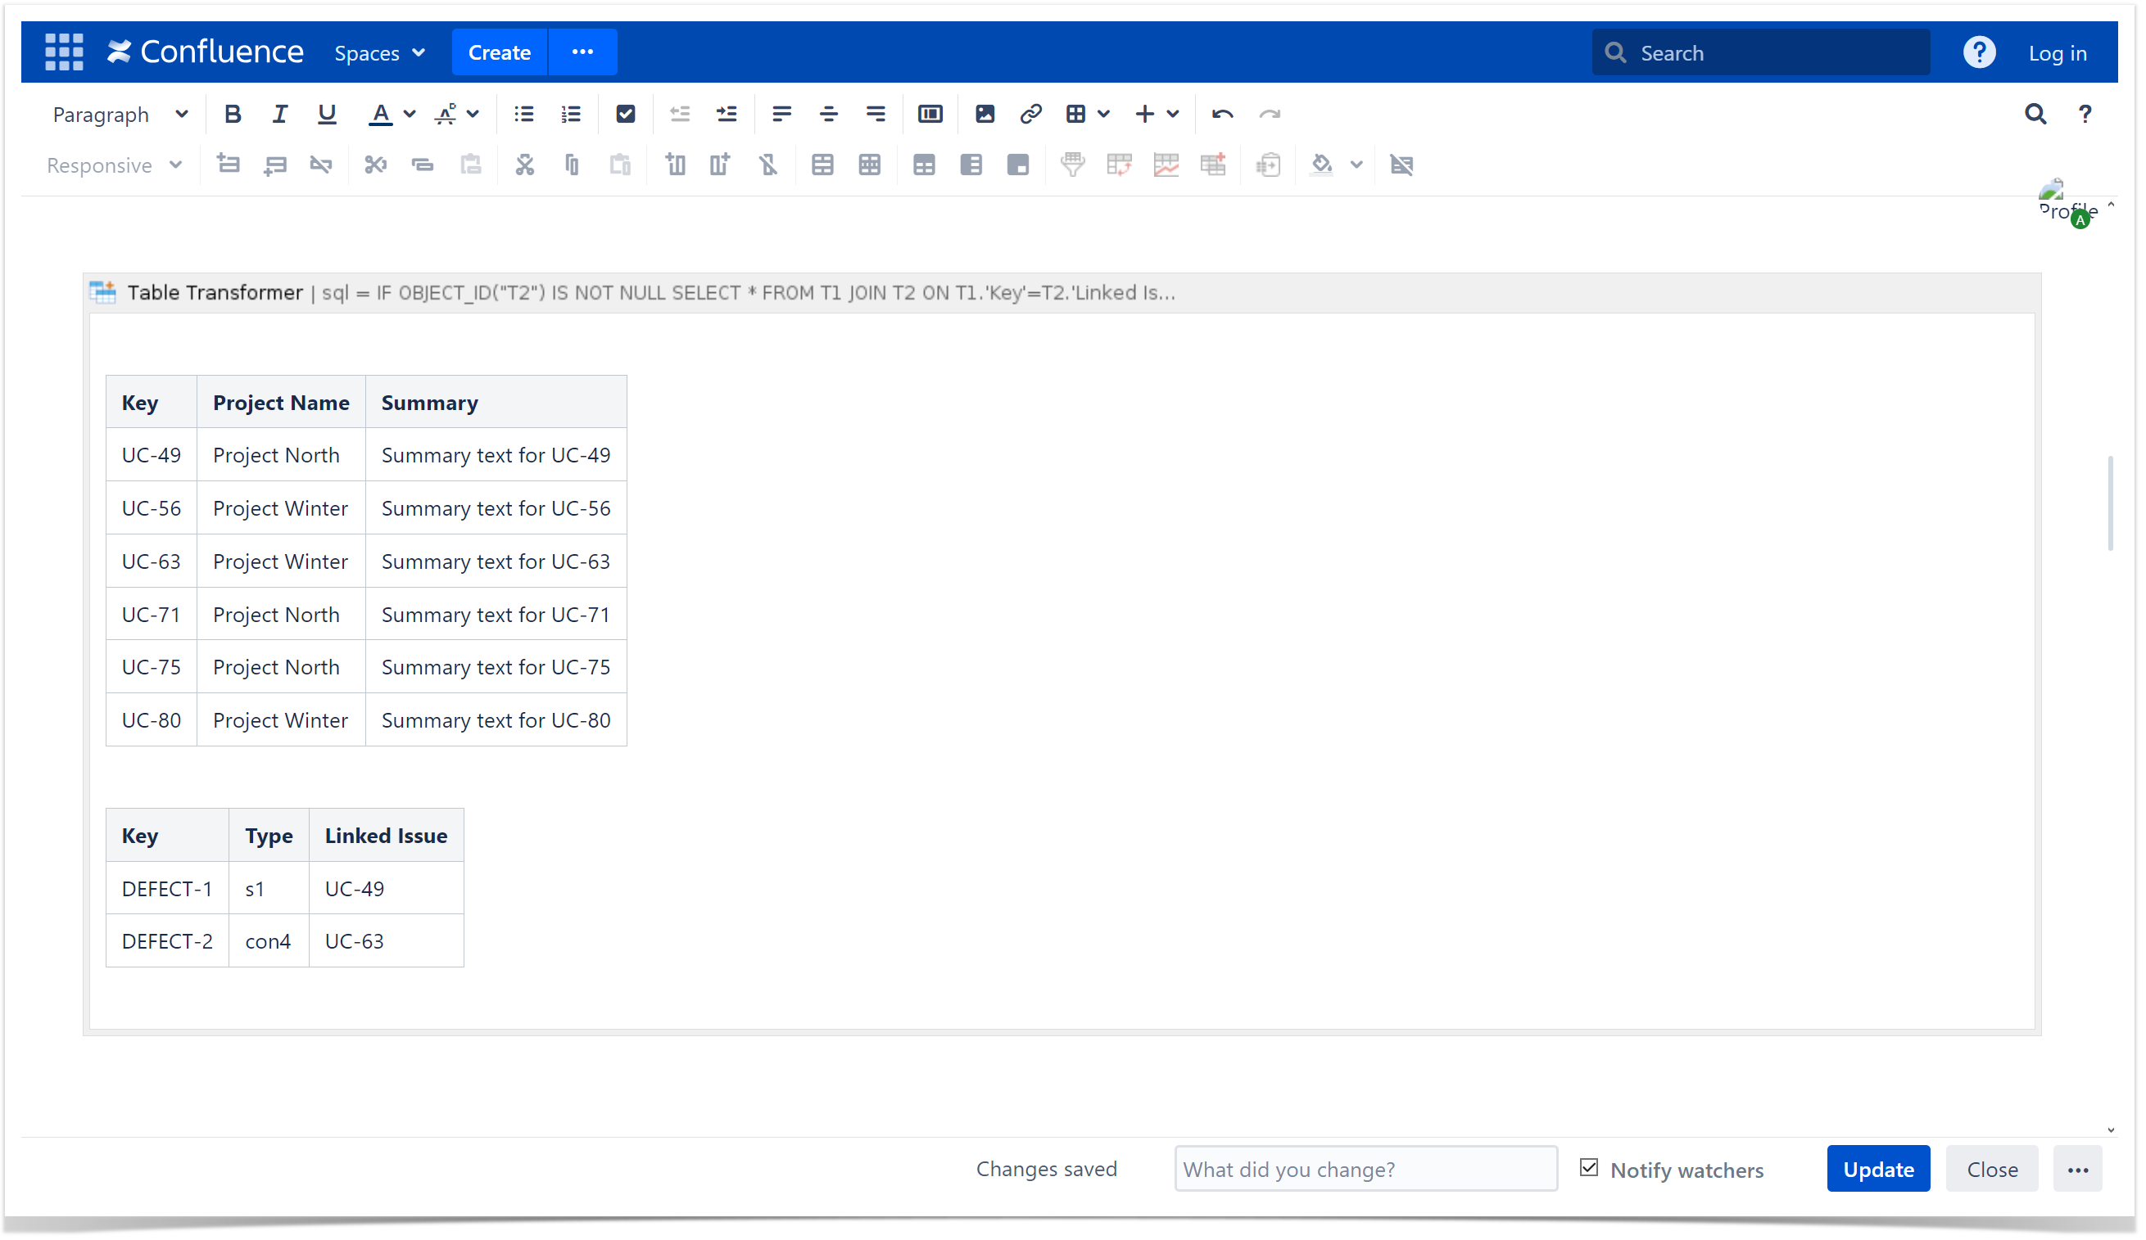Toggle the Notify watchers checkbox
The height and width of the screenshot is (1240, 2146).
(1590, 1168)
